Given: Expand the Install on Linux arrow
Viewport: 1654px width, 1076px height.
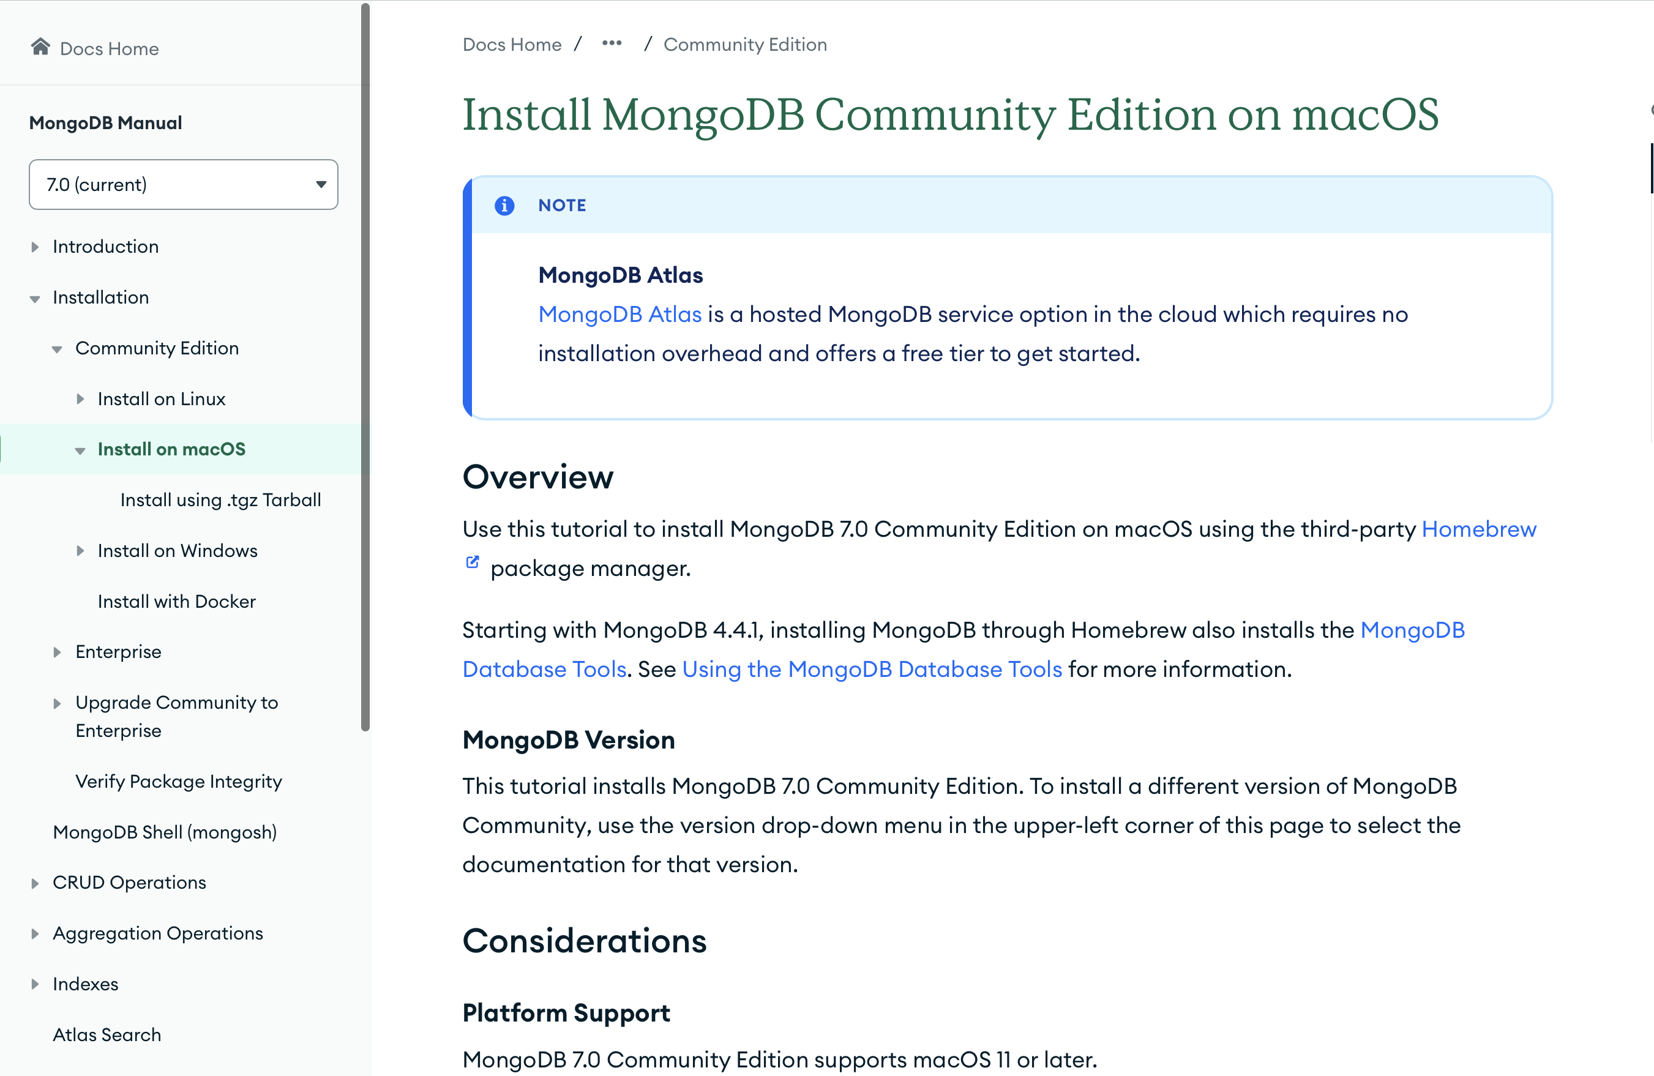Looking at the screenshot, I should (80, 399).
